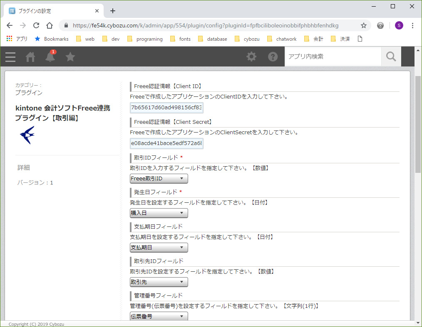
Task: Open the Apps grid shortcut
Action: [17, 39]
